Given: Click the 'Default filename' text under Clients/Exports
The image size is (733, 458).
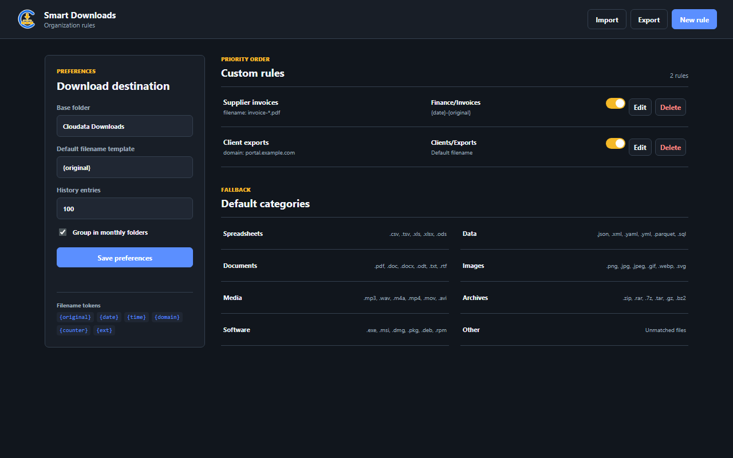Looking at the screenshot, I should coord(452,153).
